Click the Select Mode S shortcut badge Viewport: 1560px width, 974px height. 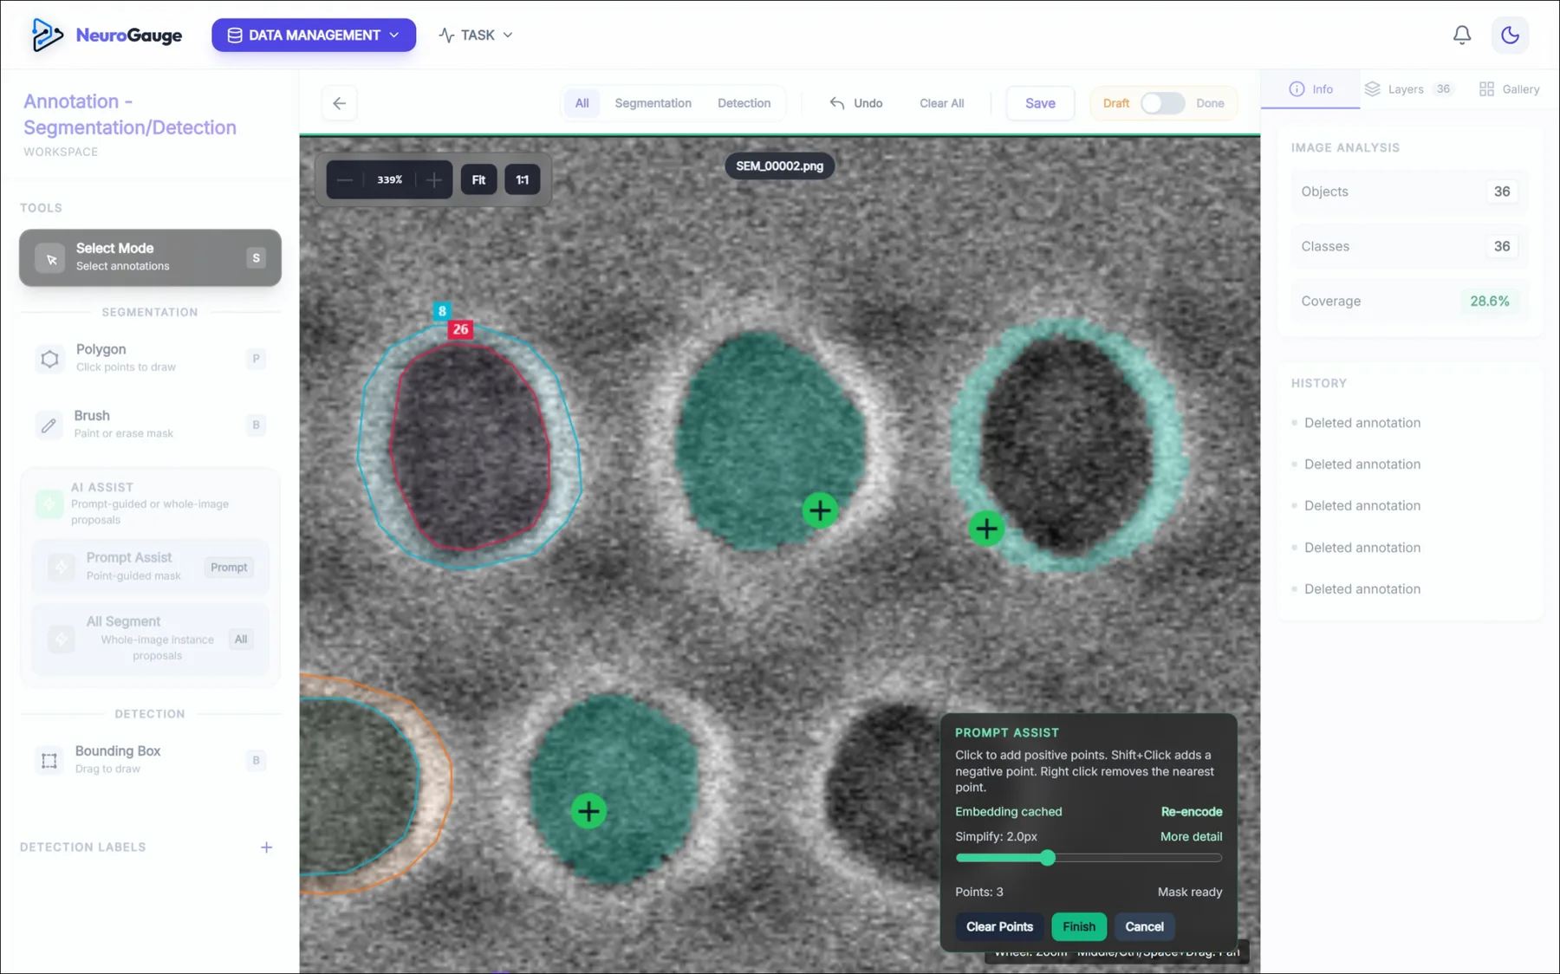256,258
